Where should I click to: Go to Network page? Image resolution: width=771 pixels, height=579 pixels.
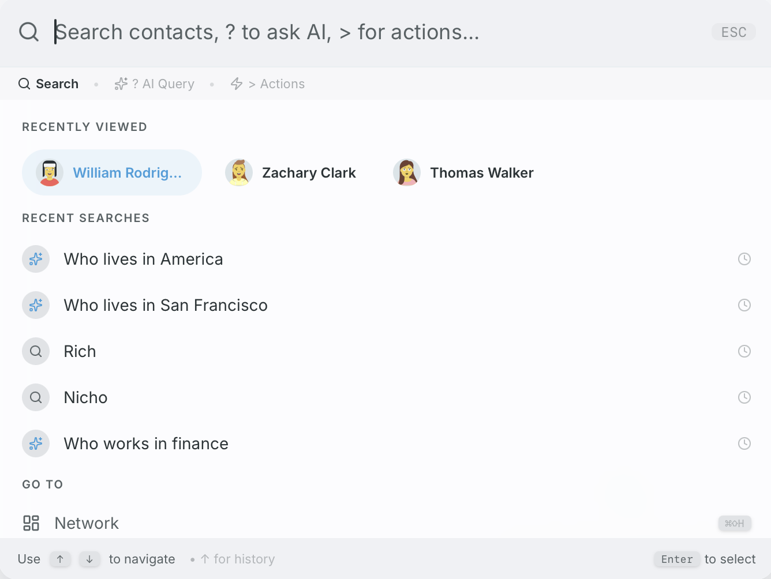[x=385, y=523]
